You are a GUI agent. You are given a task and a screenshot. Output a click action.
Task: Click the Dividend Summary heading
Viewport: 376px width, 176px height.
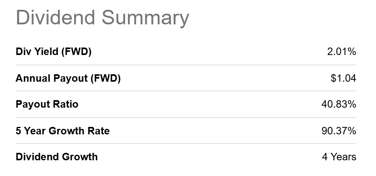(x=103, y=18)
